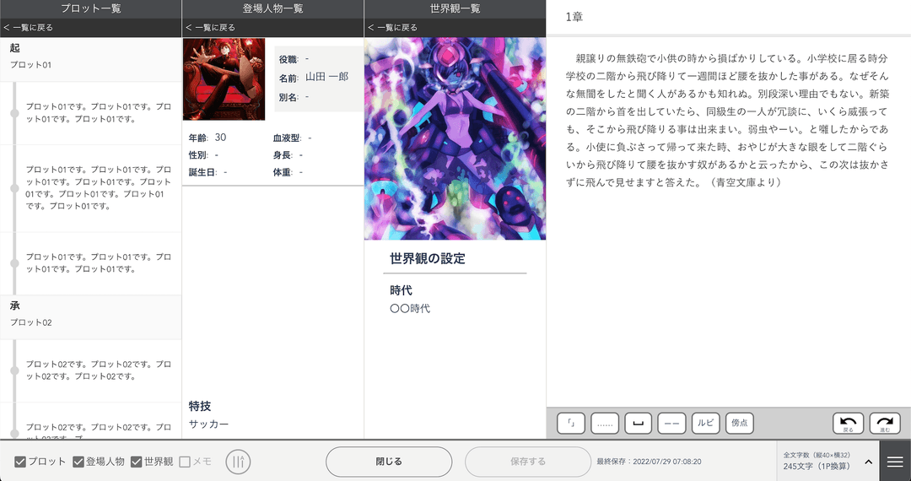The height and width of the screenshot is (481, 911).
Task: Click the redo (進む) arrow button
Action: pyautogui.click(x=884, y=423)
